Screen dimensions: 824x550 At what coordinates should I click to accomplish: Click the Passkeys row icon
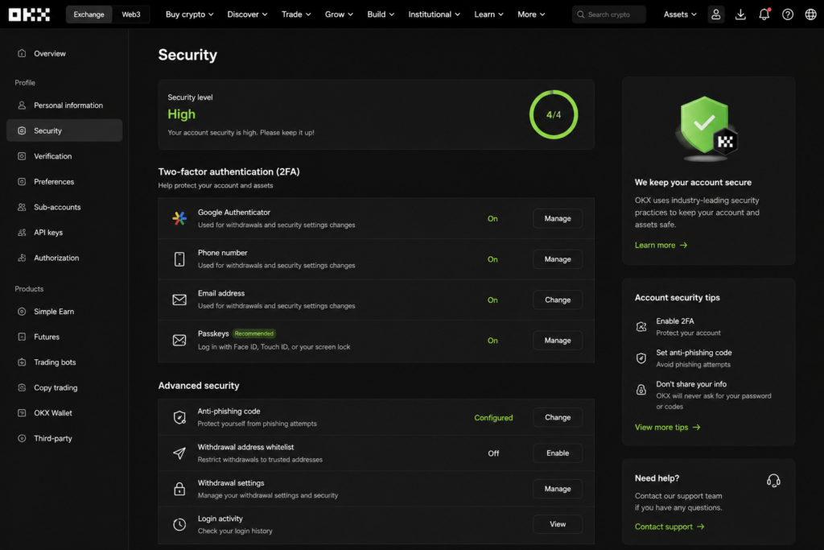click(179, 340)
